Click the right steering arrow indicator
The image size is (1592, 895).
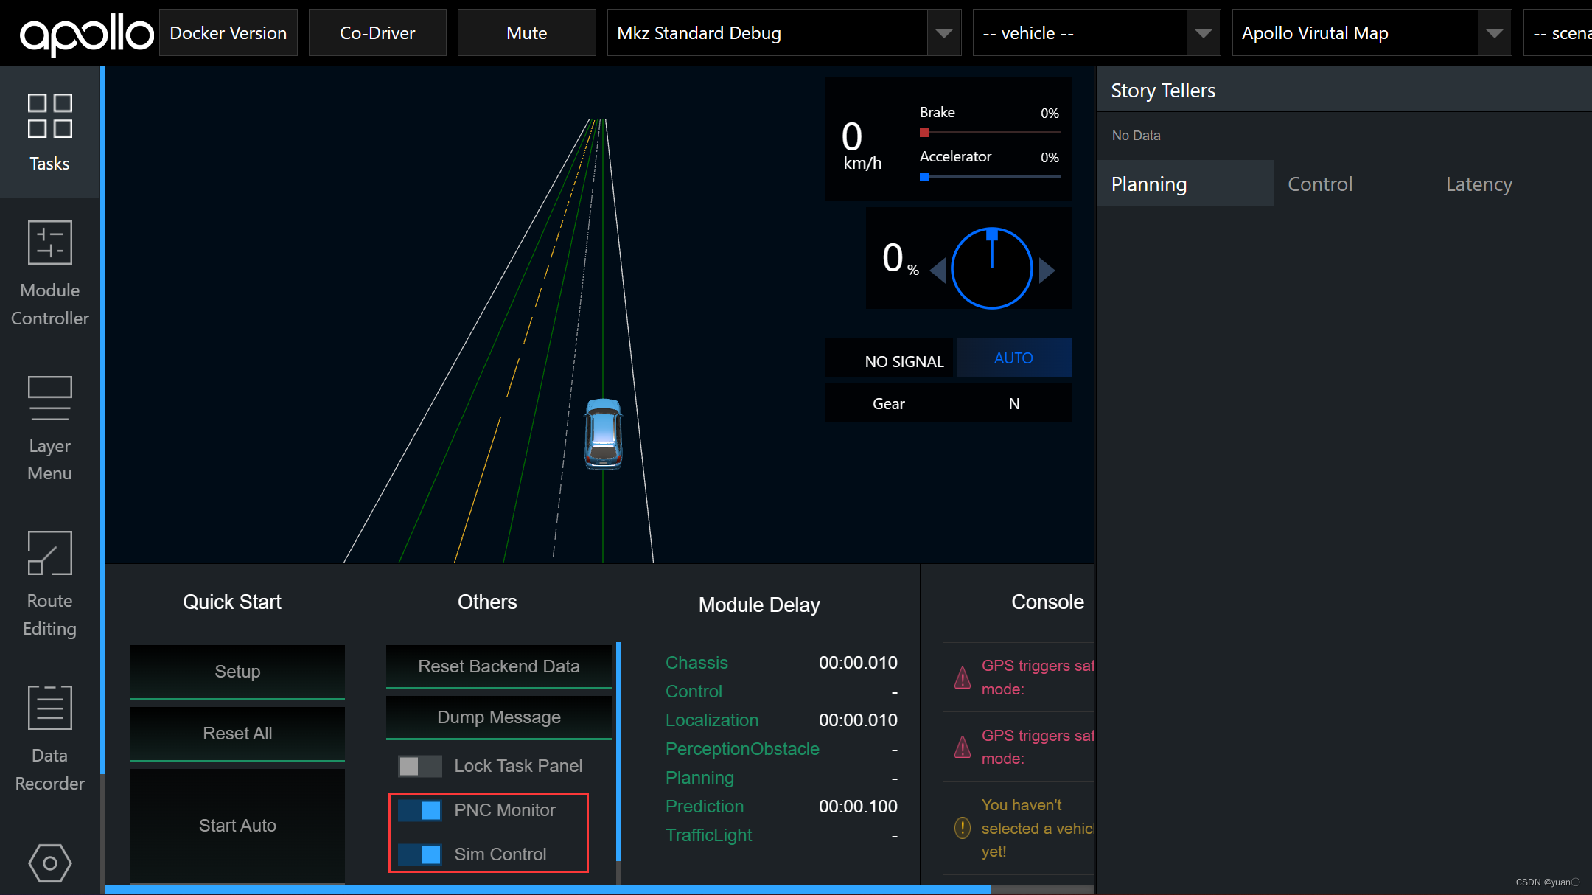click(1047, 271)
